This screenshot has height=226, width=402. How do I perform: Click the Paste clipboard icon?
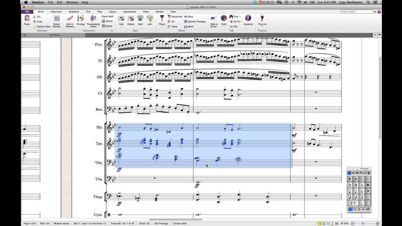coord(27,18)
